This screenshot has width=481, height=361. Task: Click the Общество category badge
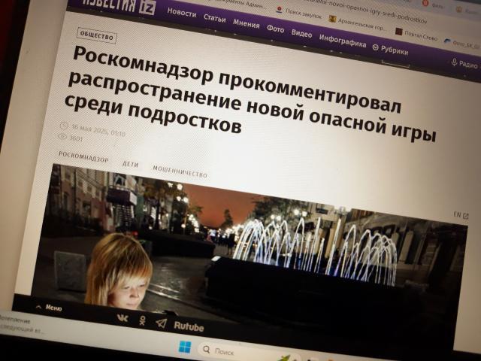tap(97, 36)
